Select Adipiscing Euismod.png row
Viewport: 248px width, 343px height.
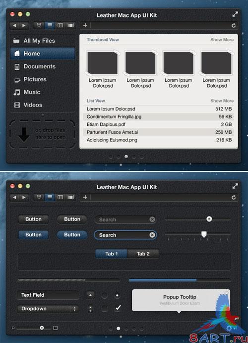click(158, 140)
